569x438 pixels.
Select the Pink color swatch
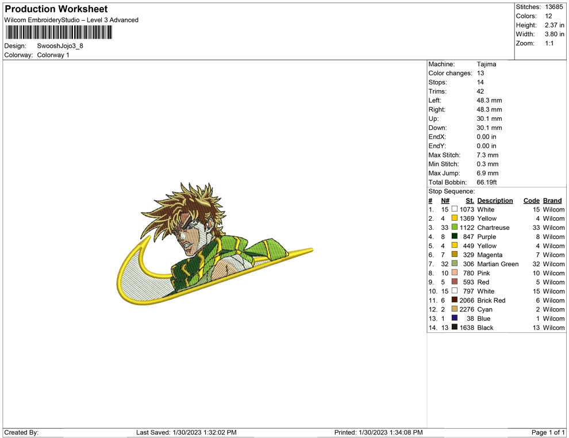[454, 272]
